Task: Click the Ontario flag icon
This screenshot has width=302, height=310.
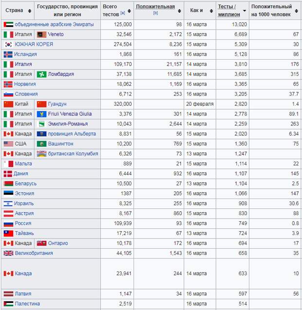Action: 41,243
